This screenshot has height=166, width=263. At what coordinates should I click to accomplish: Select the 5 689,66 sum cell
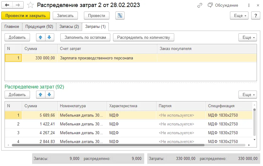tap(40, 115)
